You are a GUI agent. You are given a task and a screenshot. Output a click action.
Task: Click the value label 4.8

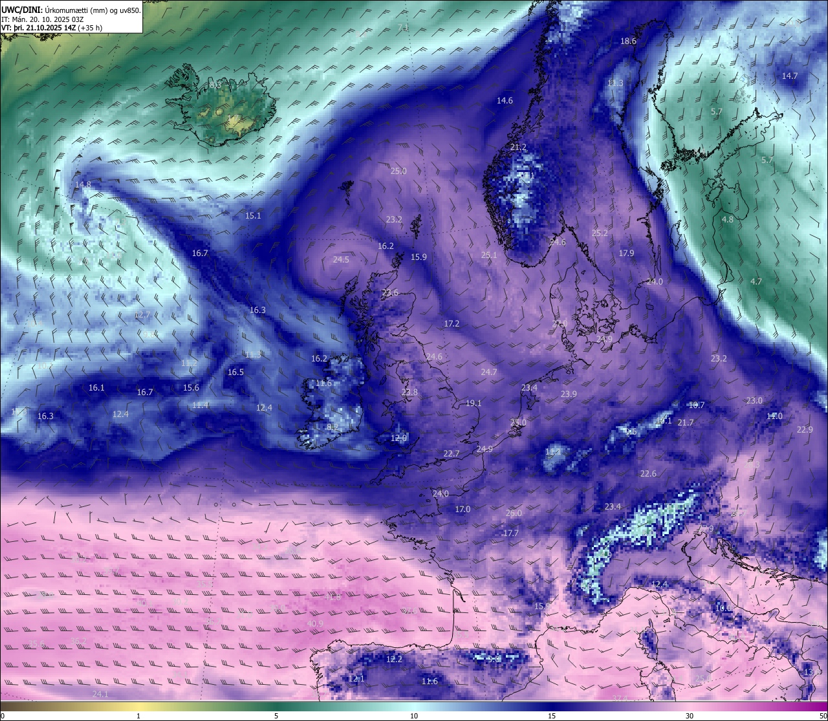tap(727, 220)
